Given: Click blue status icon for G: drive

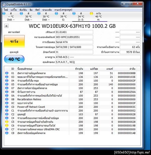Looking at the screenshot, I should click(56, 14).
